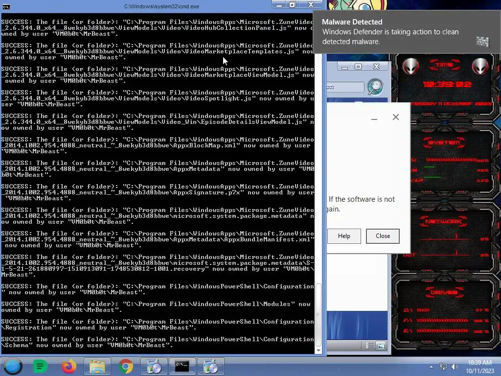Click the cmd window scrollbar thumb

pyautogui.click(x=318, y=314)
